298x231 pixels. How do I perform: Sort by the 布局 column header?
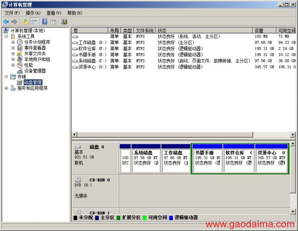[114, 31]
